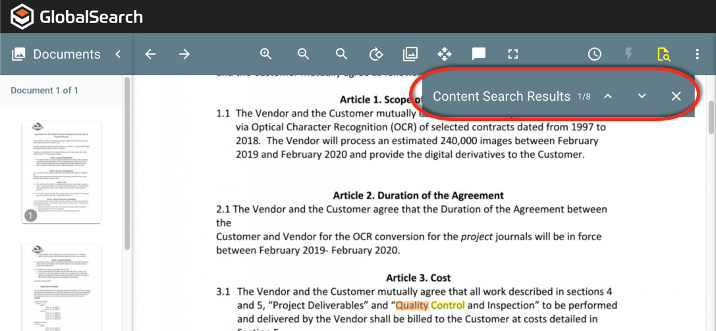Open the comments speech bubble icon
The width and height of the screenshot is (716, 331).
(x=479, y=54)
